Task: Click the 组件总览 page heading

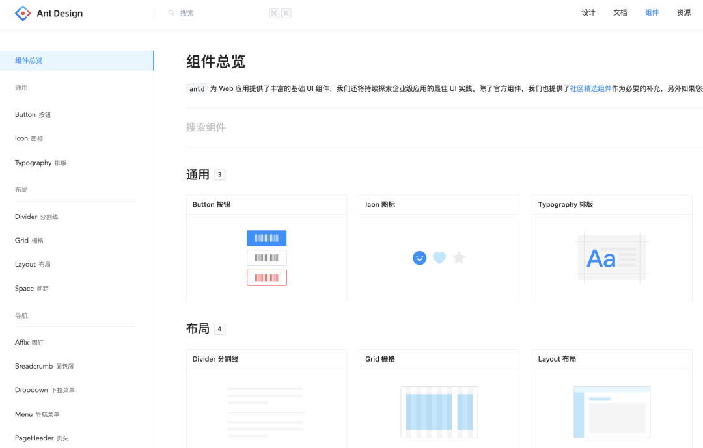Action: tap(215, 61)
